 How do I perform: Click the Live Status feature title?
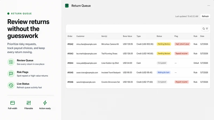click(x=23, y=84)
